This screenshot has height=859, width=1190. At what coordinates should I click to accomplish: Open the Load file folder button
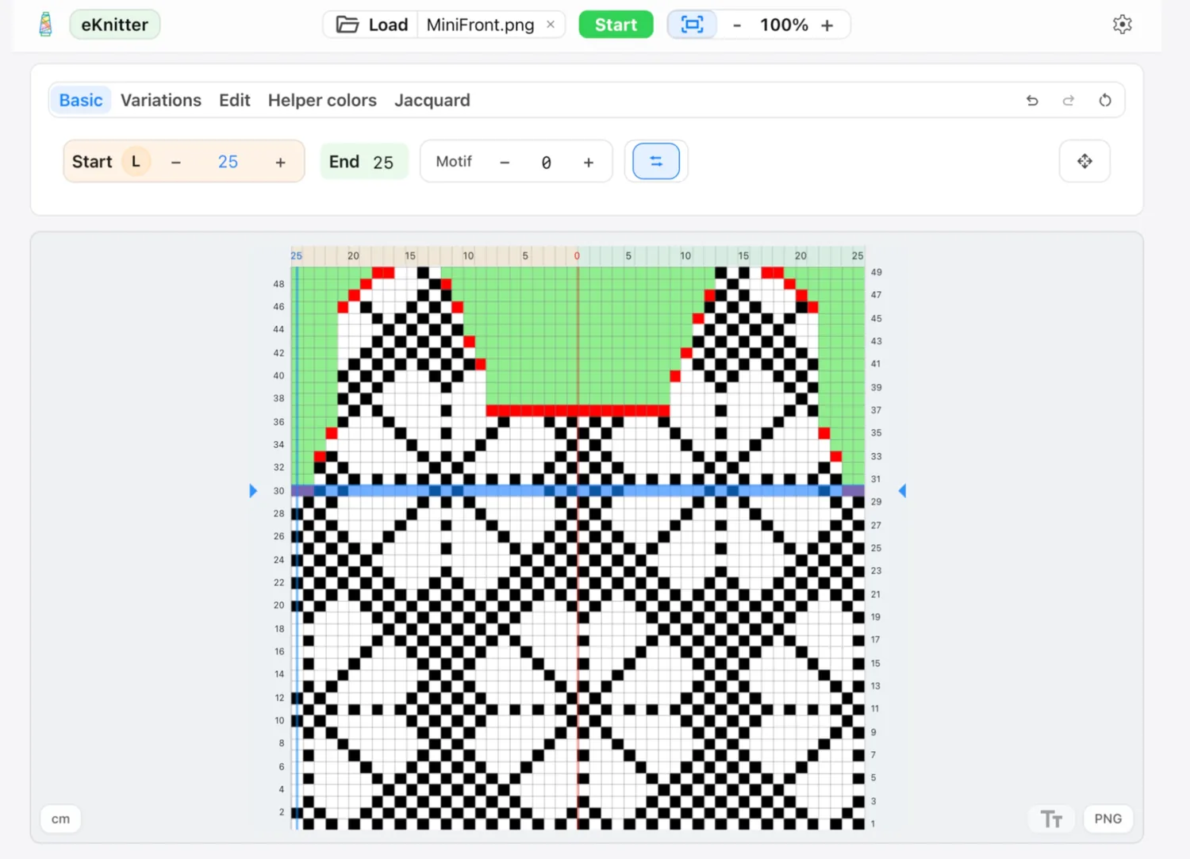point(371,25)
